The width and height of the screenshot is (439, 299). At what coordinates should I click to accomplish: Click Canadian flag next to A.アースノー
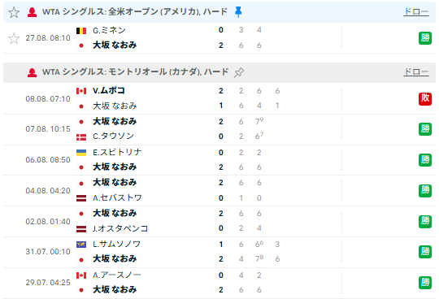[x=81, y=275]
